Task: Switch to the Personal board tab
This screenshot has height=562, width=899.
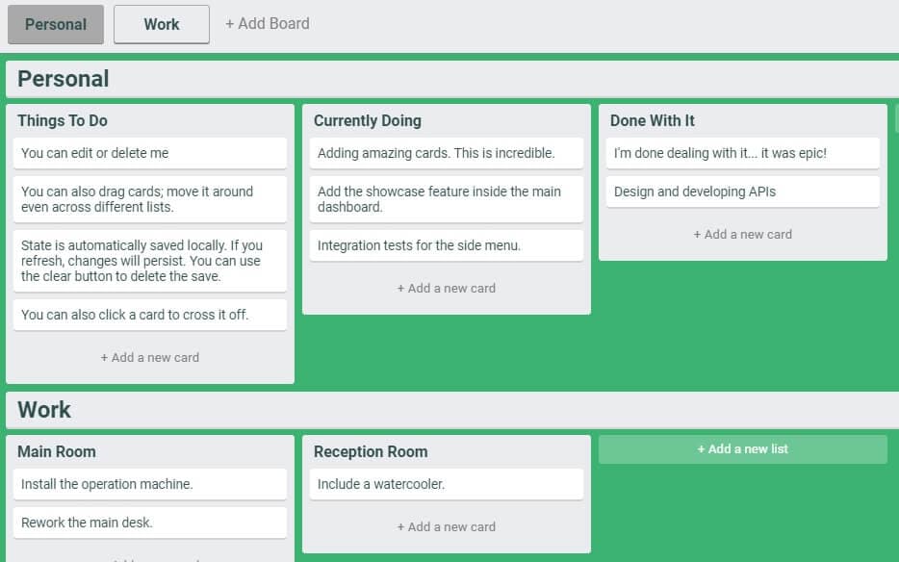Action: pyautogui.click(x=56, y=24)
